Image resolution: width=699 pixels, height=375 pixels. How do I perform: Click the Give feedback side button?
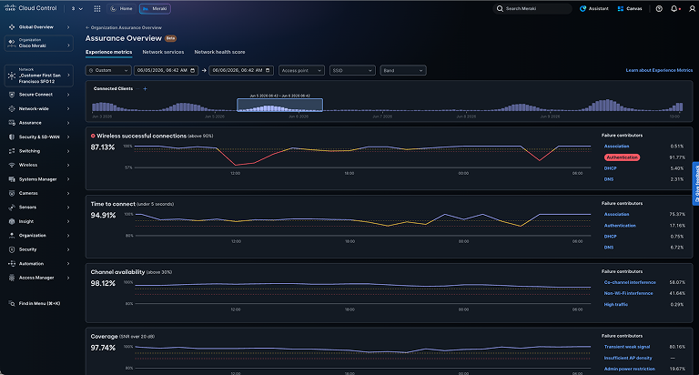[696, 183]
